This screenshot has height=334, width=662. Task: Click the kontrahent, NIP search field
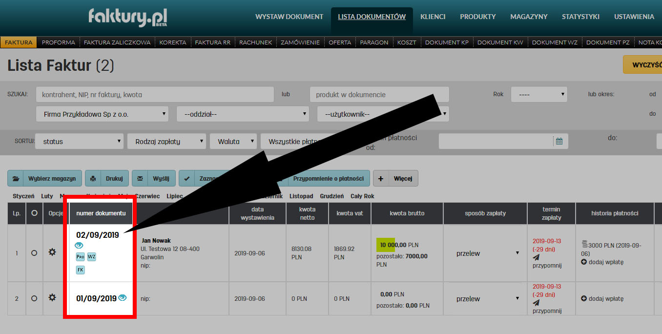(155, 94)
